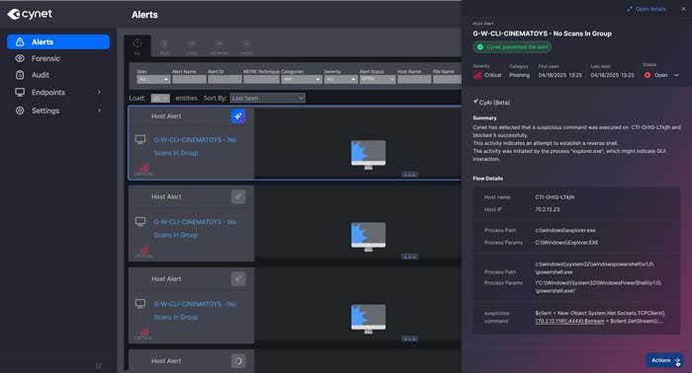Click the loading spinner icon on fourth card
Screen dimensions: 692x373
click(x=238, y=361)
